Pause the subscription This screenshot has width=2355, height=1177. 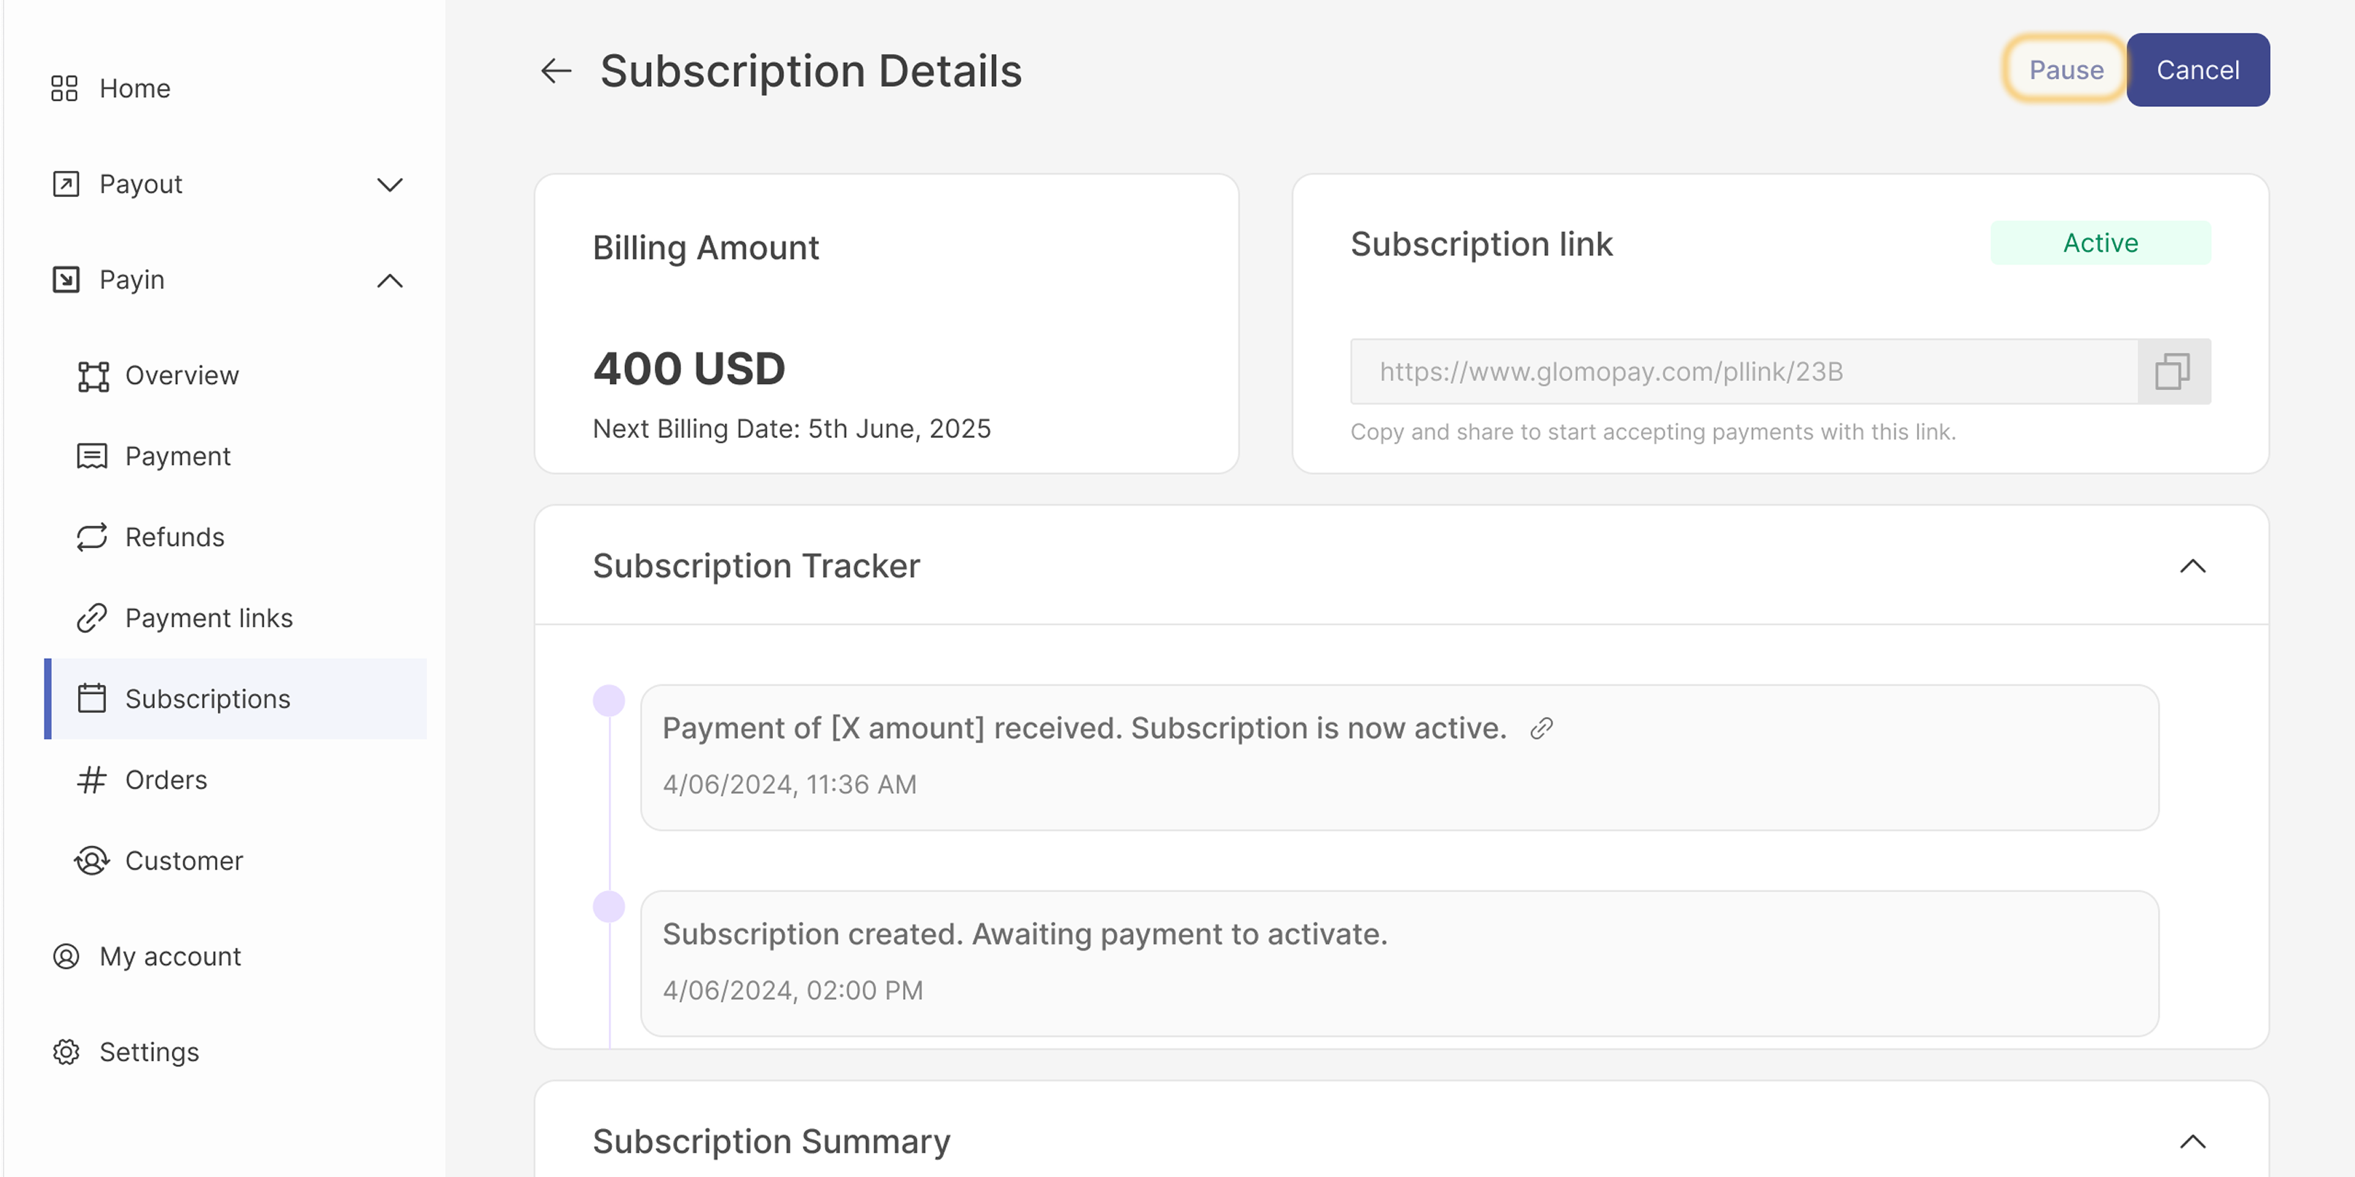click(2065, 70)
